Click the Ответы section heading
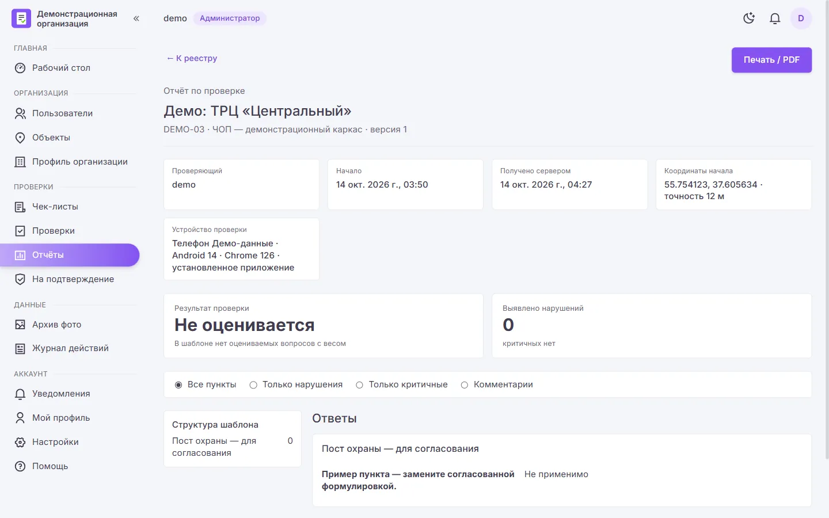 pos(334,418)
